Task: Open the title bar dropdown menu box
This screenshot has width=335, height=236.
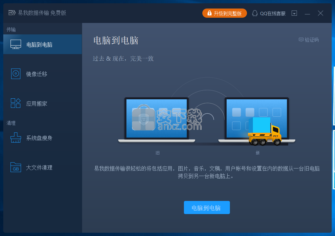Action: tap(294, 13)
